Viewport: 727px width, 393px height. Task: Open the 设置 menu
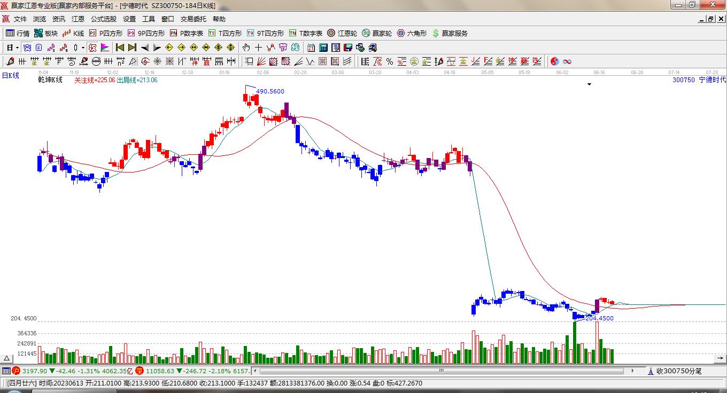click(129, 19)
